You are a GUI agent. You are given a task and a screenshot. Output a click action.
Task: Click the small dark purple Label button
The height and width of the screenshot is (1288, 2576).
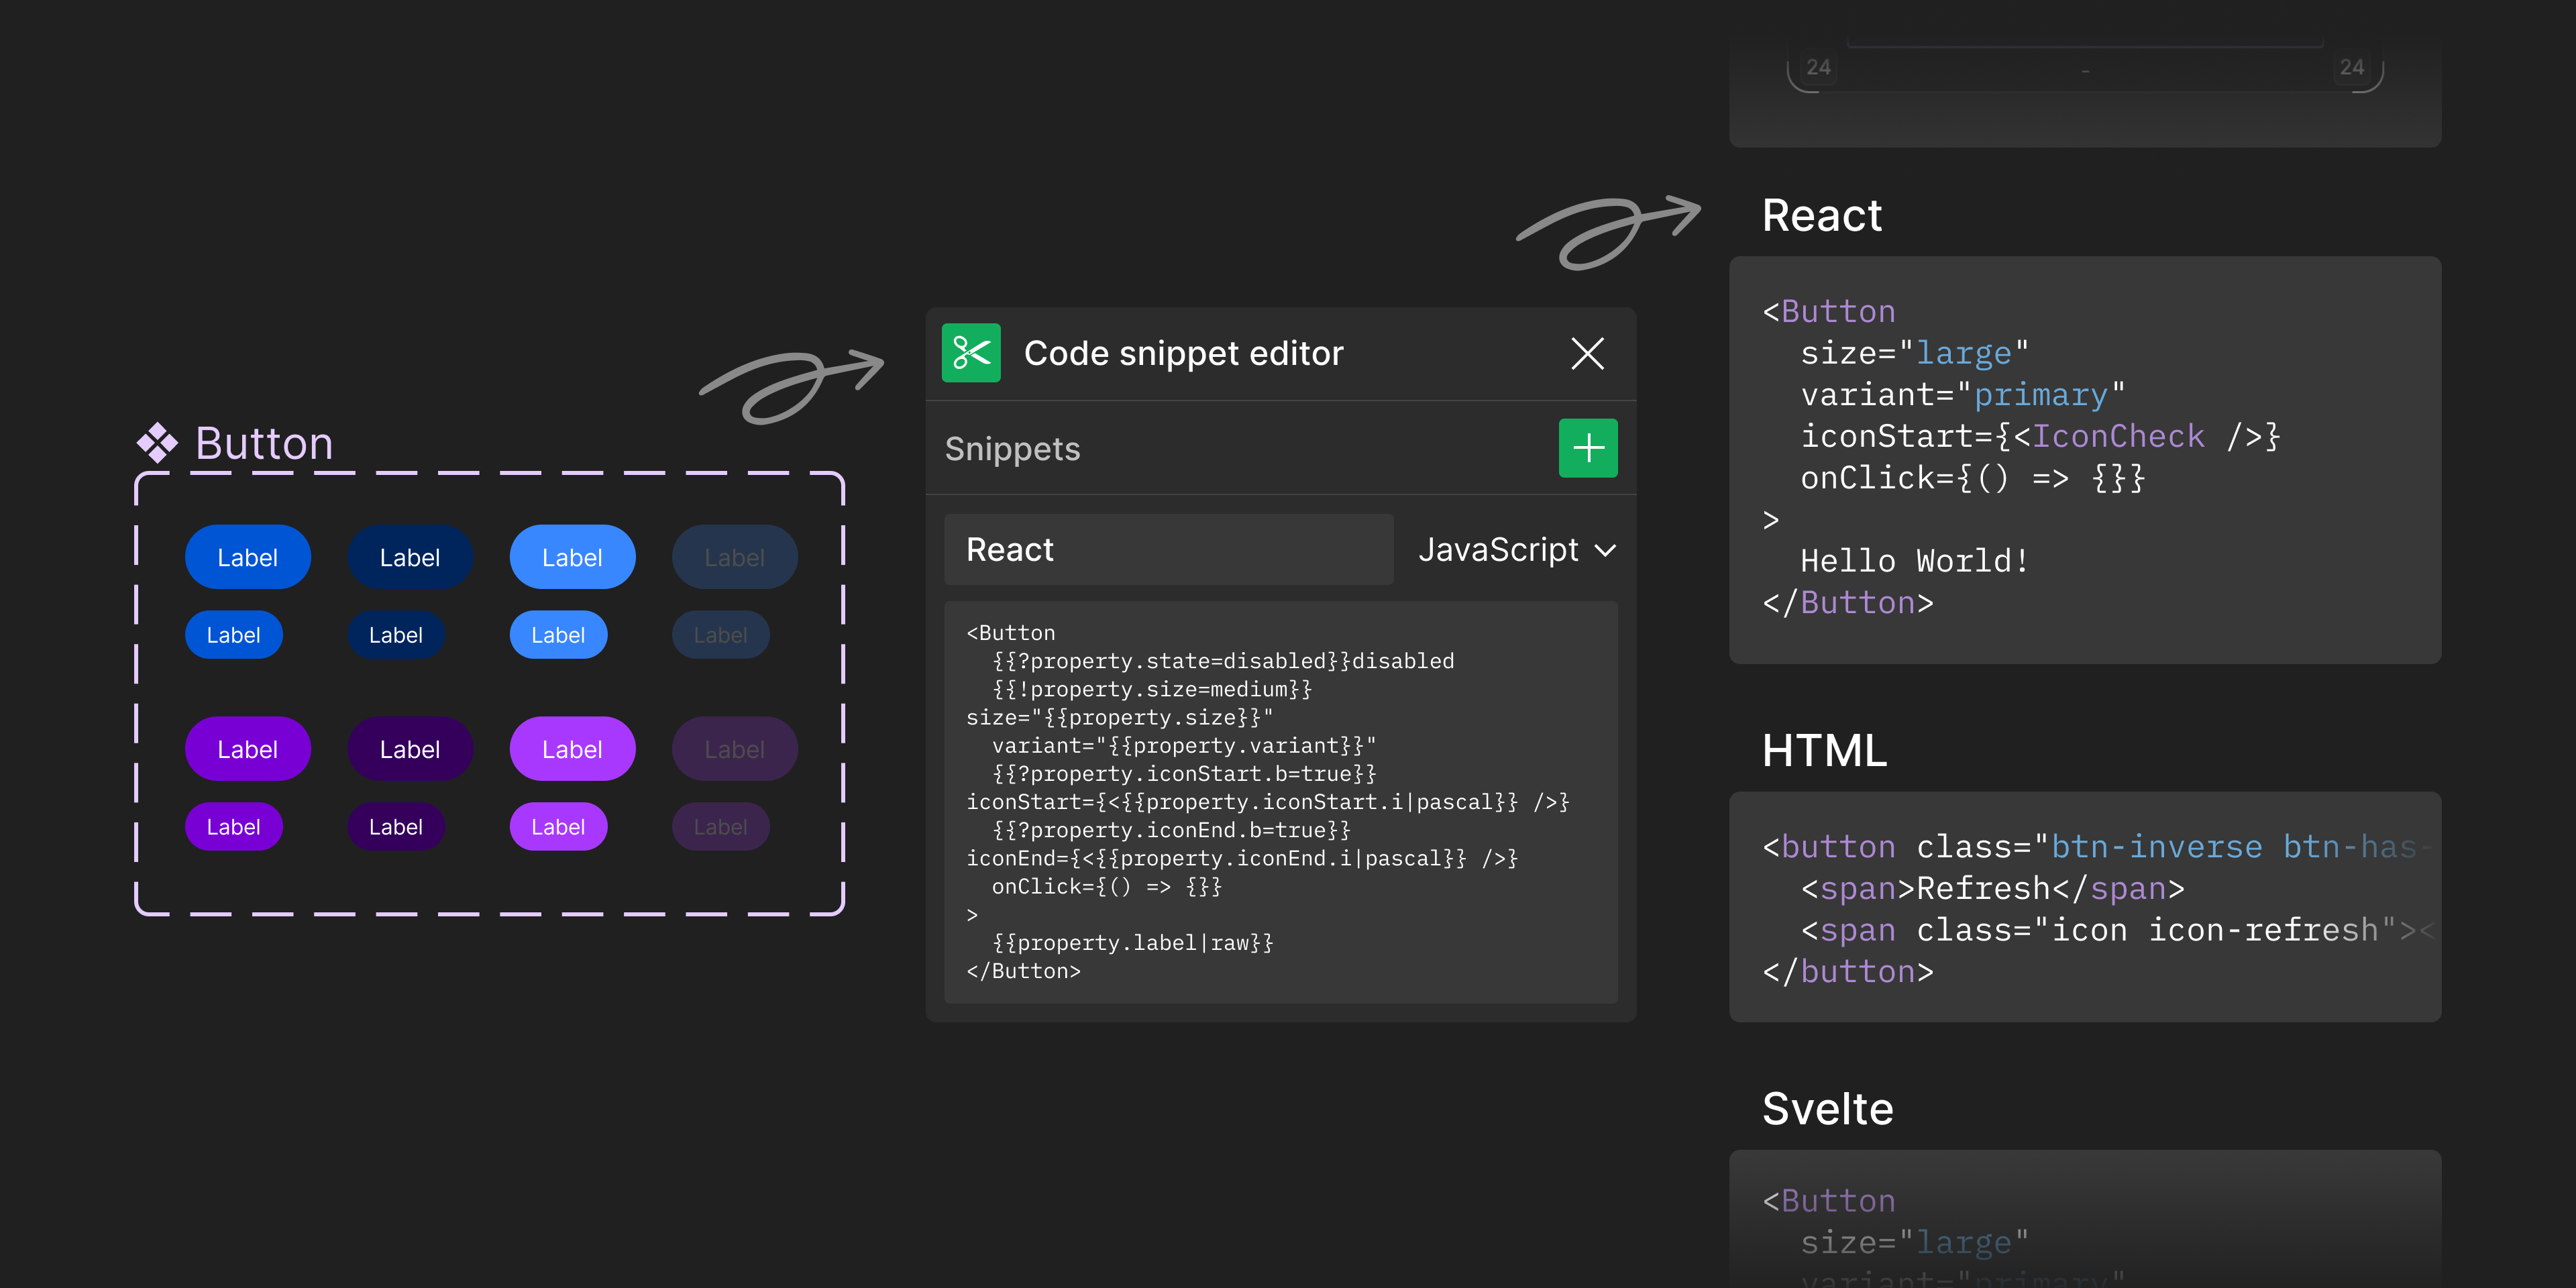[396, 827]
